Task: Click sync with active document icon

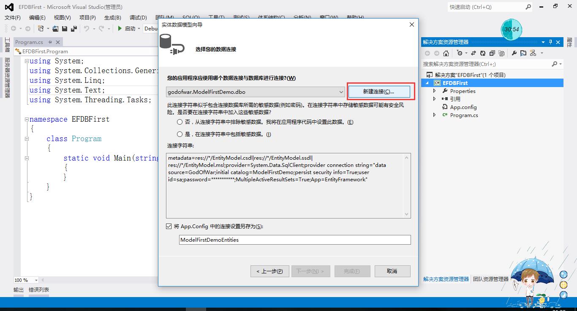Action: [473, 53]
